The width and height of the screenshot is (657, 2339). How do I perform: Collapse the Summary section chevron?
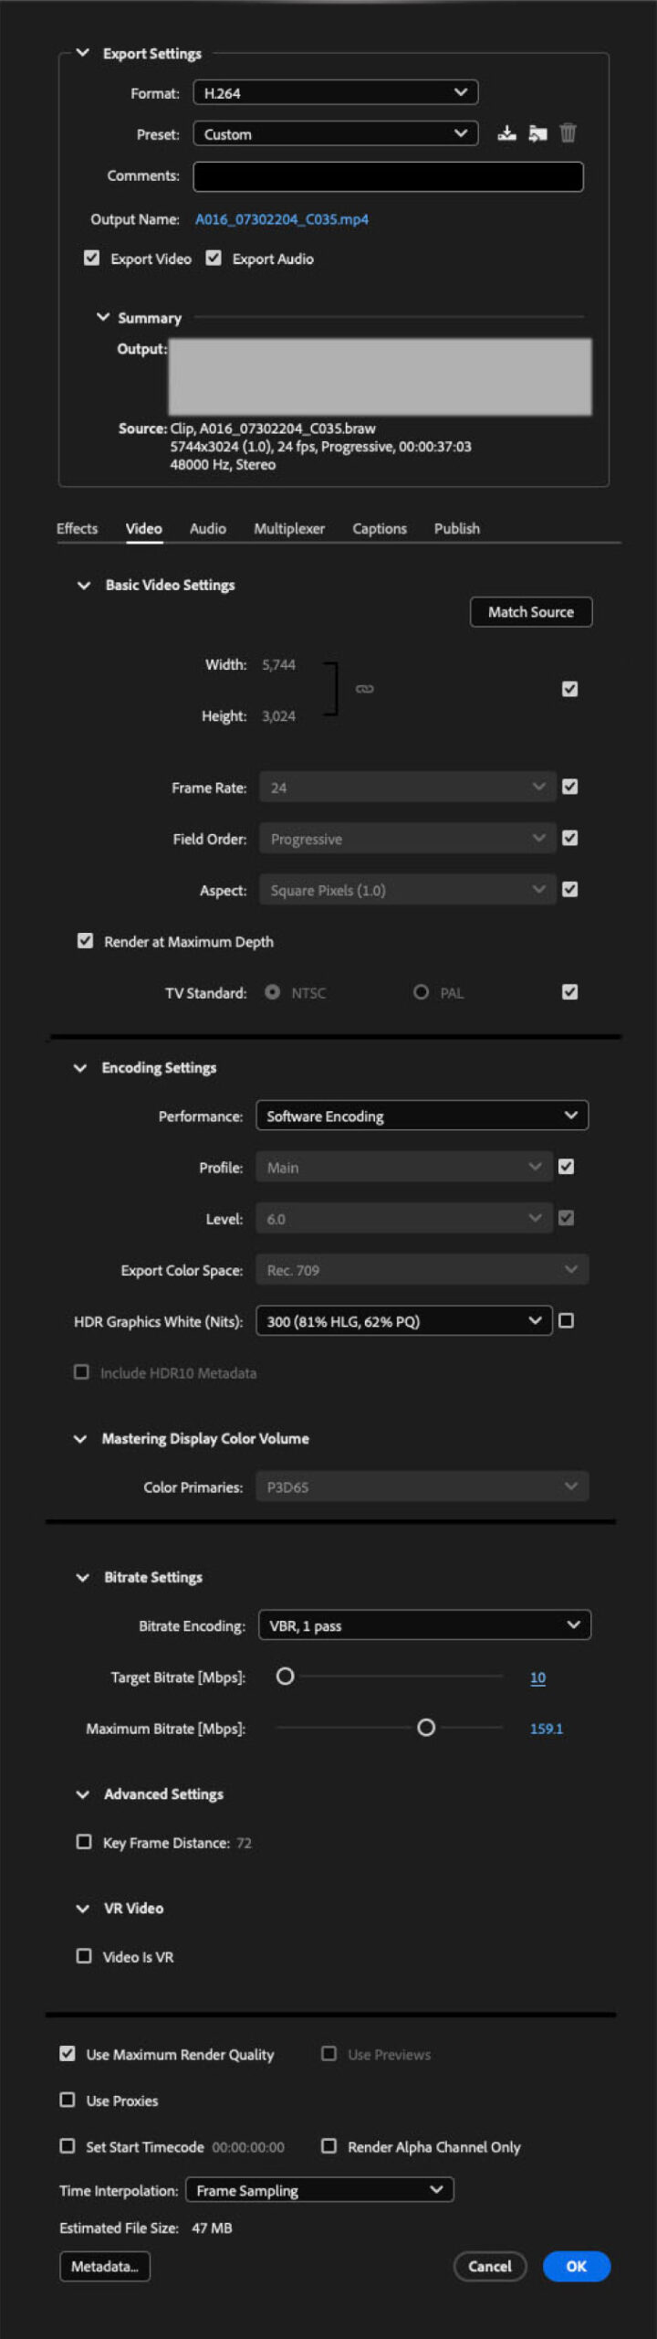(103, 317)
